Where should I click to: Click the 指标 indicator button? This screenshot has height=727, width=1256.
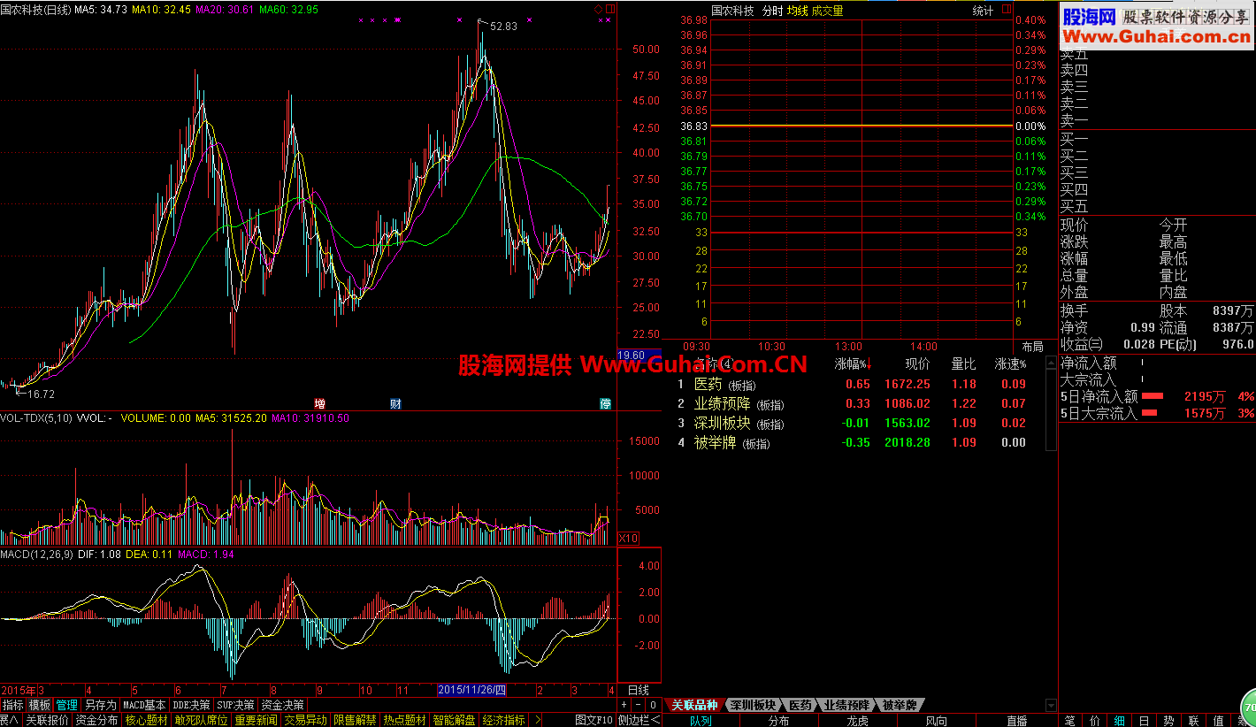pos(13,705)
